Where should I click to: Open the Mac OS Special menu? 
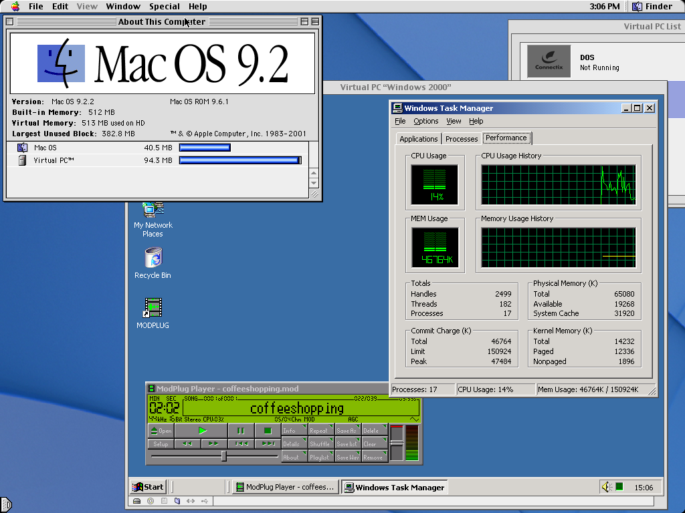pos(165,6)
